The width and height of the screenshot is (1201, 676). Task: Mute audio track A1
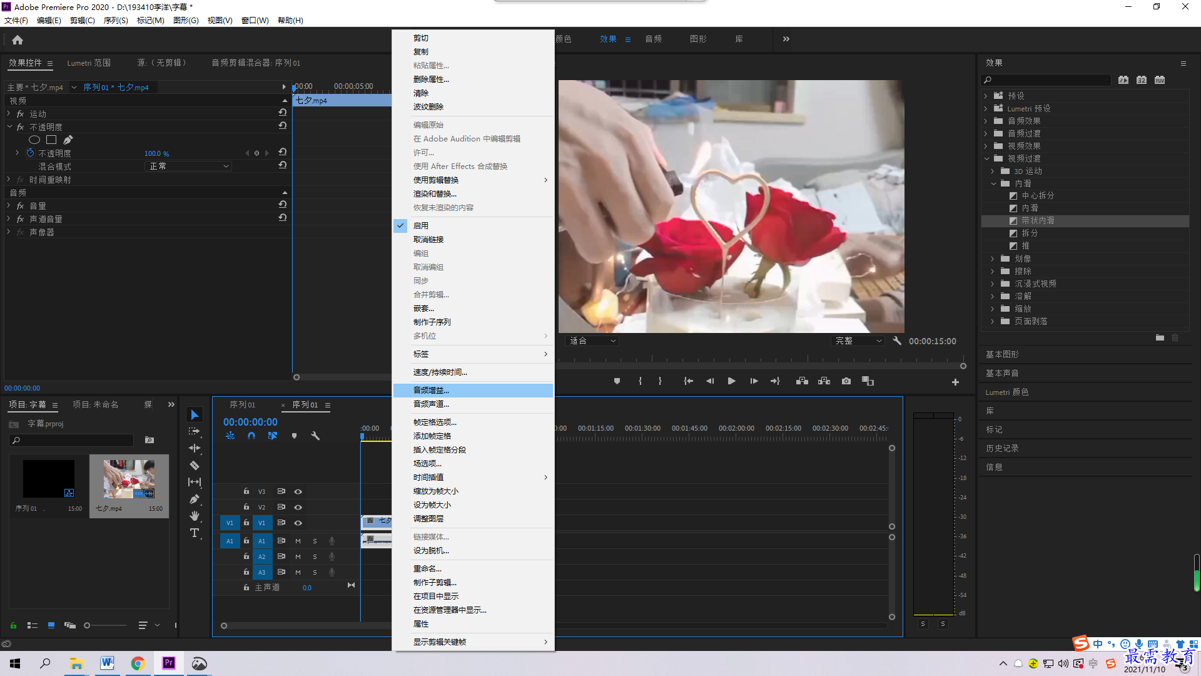298,541
